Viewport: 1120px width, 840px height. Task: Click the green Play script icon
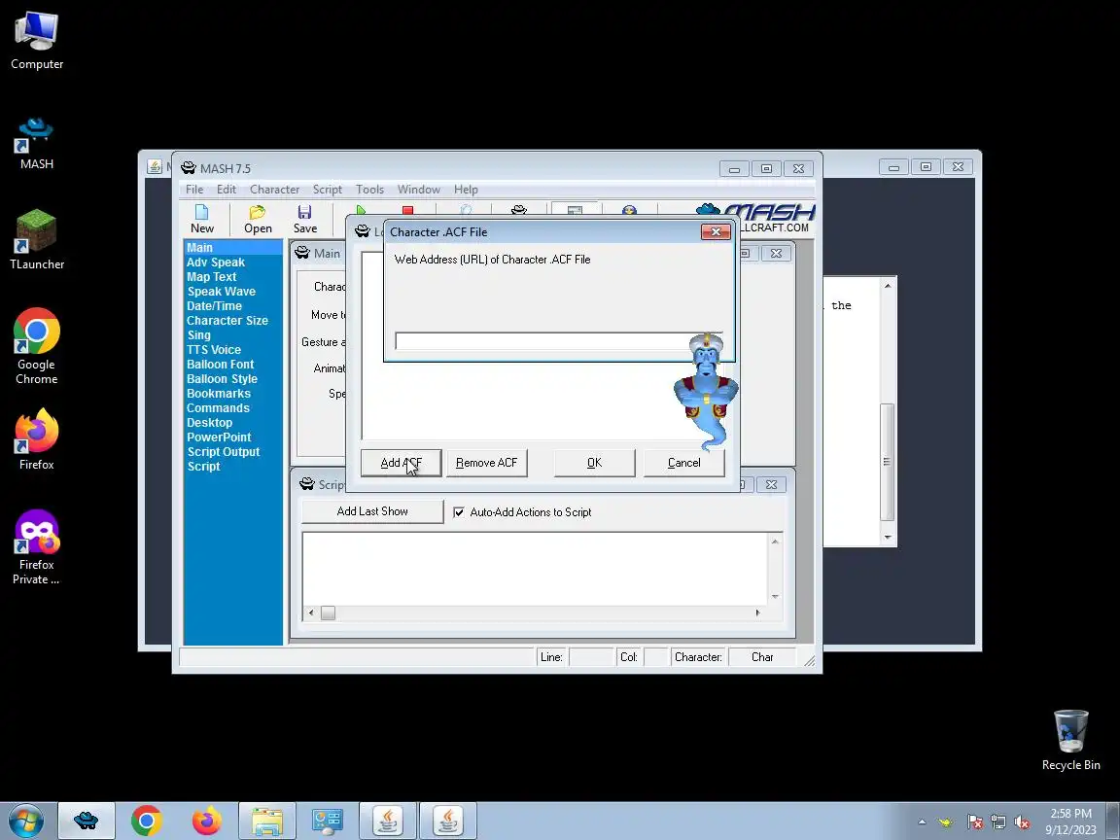(x=361, y=211)
